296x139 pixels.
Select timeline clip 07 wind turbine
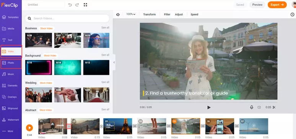(x=254, y=126)
